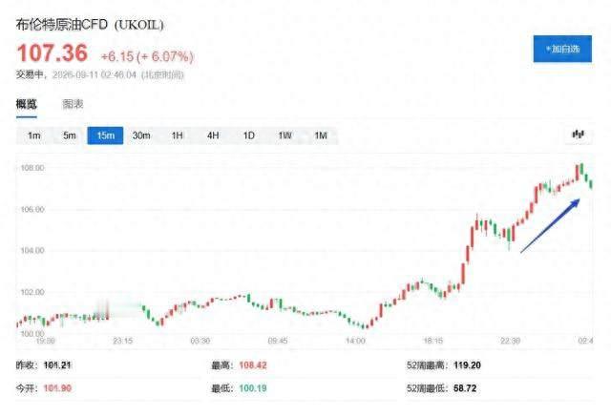Select the 4H timeframe
611x417 pixels.
tap(213, 136)
